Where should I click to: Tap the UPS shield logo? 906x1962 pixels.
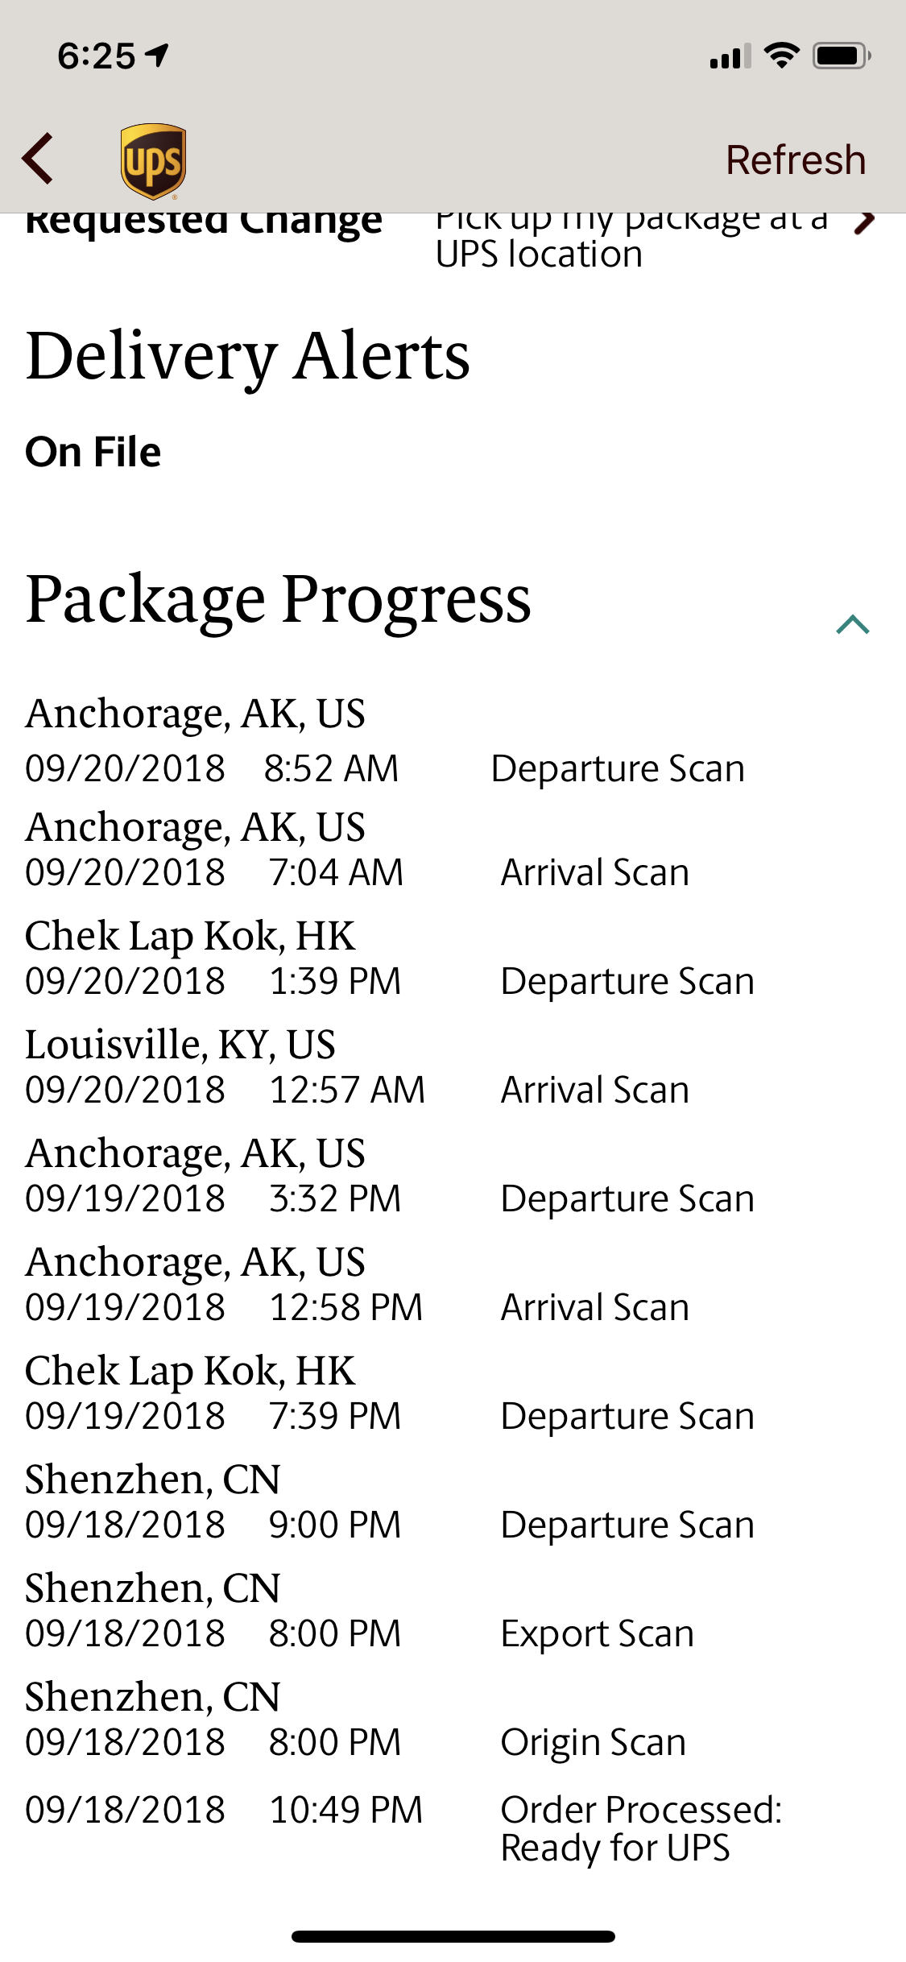[153, 160]
